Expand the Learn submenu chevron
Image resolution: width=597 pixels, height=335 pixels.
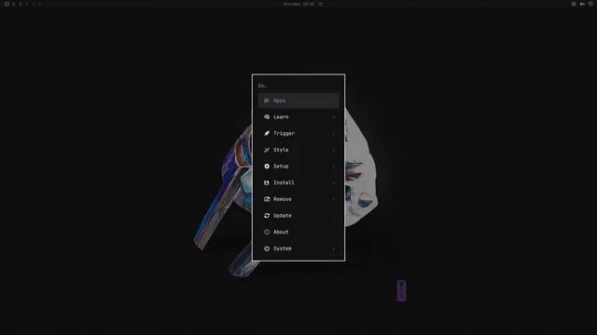(334, 117)
